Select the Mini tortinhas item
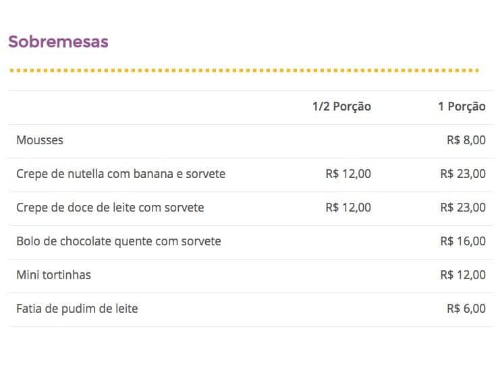Screen dimensions: 496x368 [53, 275]
